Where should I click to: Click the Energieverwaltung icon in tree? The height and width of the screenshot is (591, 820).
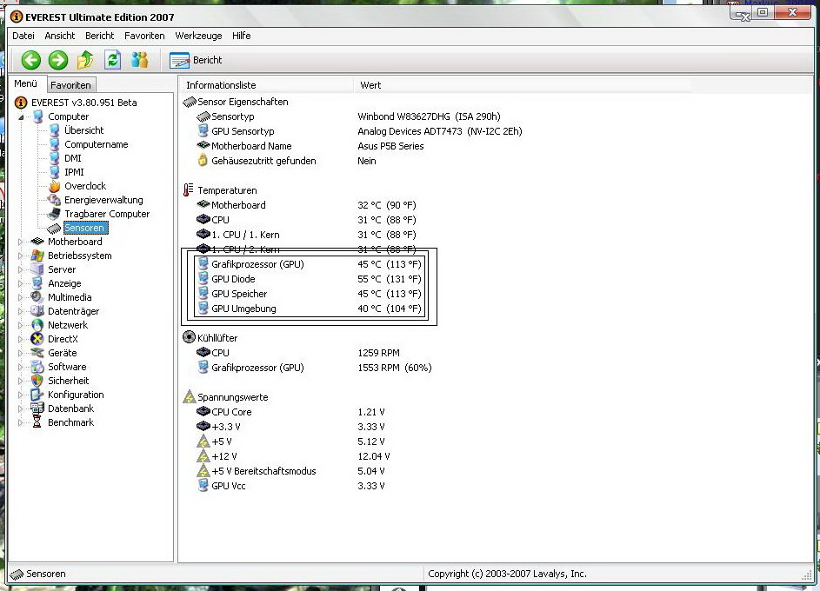pyautogui.click(x=55, y=200)
